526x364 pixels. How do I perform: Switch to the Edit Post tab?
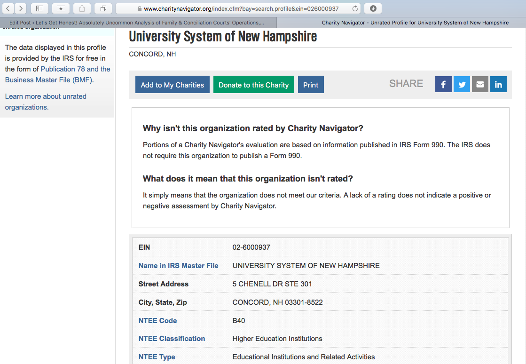click(x=138, y=23)
